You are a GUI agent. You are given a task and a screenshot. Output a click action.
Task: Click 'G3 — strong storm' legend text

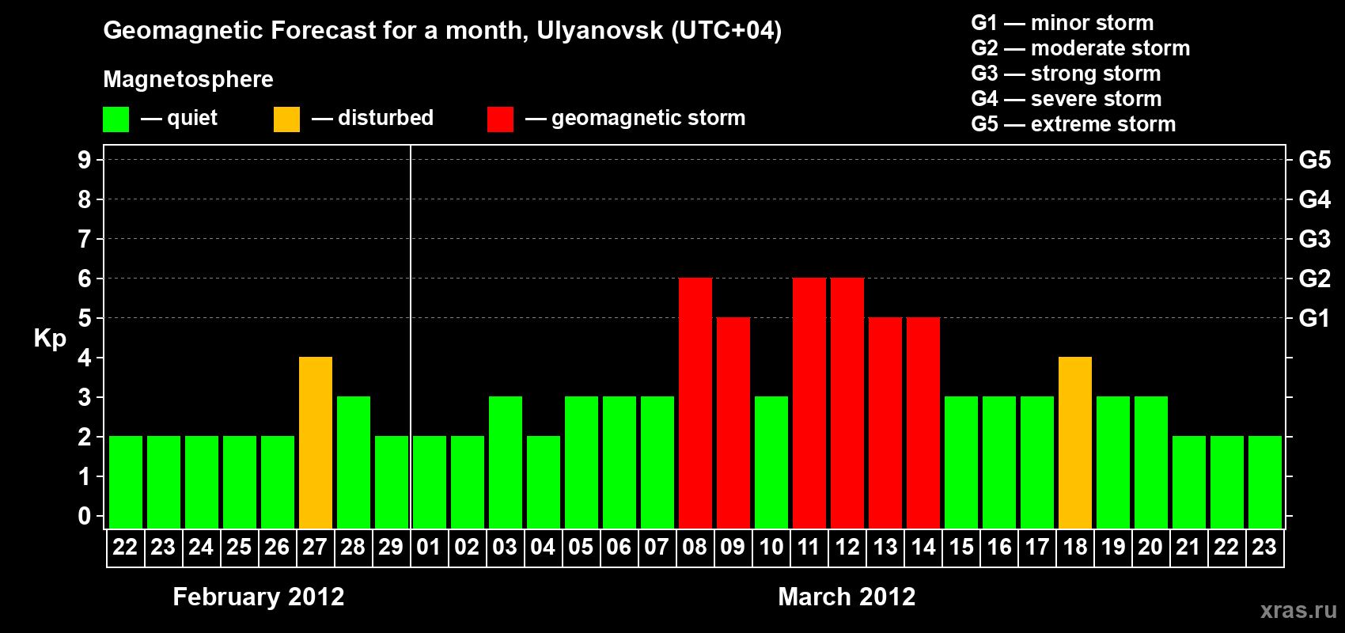(1067, 74)
